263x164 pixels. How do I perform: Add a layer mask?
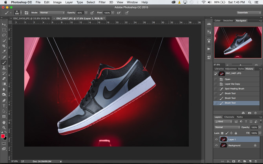coord(234,161)
